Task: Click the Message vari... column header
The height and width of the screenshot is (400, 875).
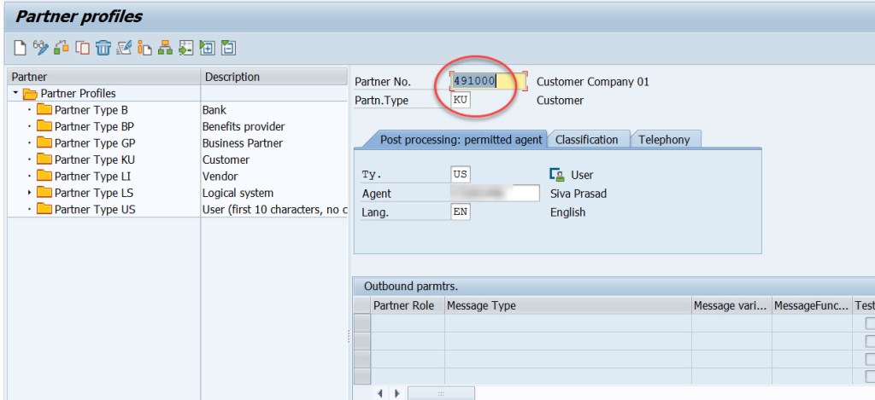Action: click(731, 305)
